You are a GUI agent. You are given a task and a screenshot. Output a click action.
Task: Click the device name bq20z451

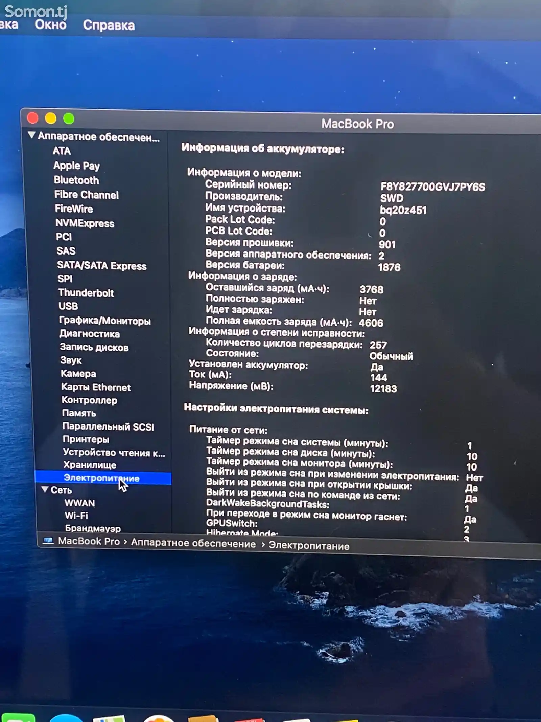[x=403, y=210]
